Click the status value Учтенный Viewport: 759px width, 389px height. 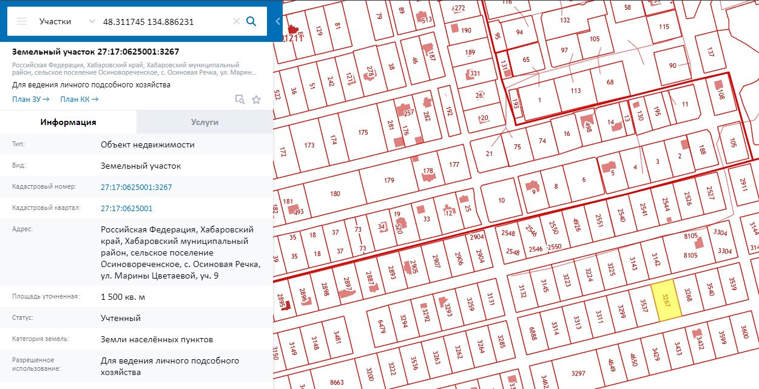[x=121, y=318]
